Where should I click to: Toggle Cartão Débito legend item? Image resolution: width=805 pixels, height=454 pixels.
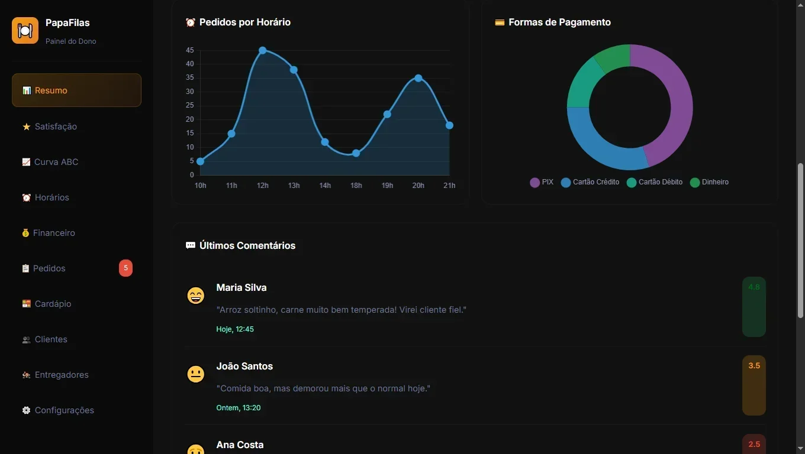655,182
